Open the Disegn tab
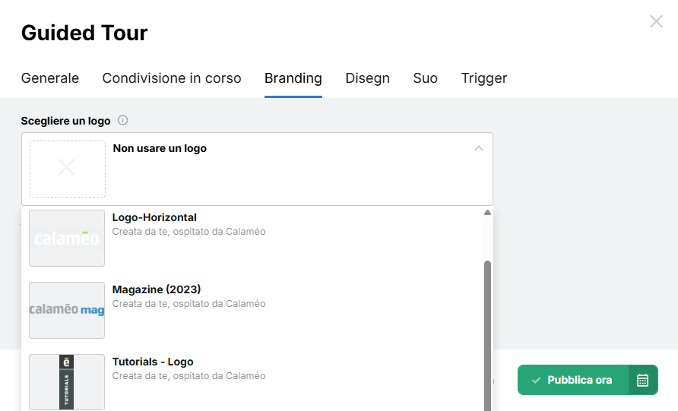The height and width of the screenshot is (411, 678). [x=368, y=78]
